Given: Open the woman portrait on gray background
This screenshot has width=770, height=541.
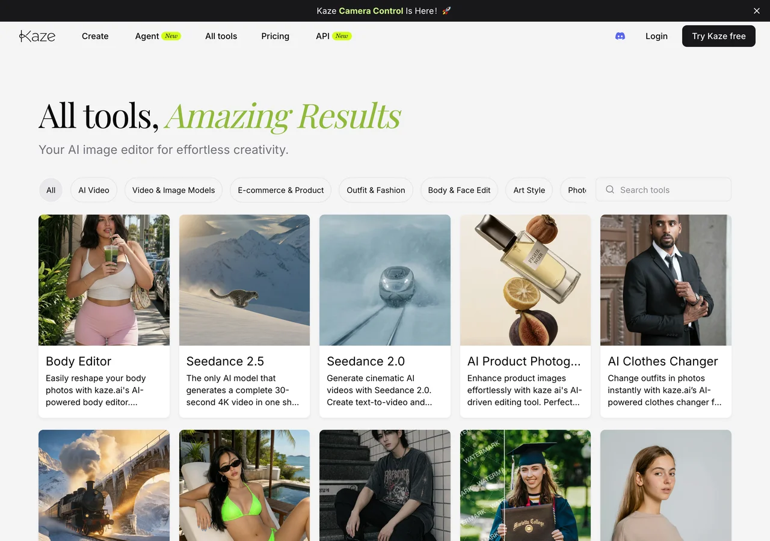Looking at the screenshot, I should [666, 485].
